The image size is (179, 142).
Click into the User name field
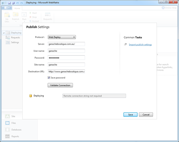click(x=66, y=51)
